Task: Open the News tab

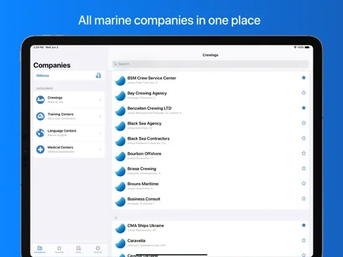Action: 78,250
